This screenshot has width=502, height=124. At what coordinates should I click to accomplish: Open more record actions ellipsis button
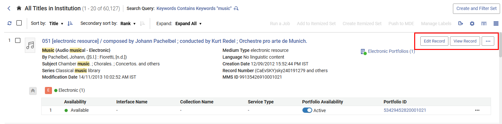pyautogui.click(x=488, y=41)
